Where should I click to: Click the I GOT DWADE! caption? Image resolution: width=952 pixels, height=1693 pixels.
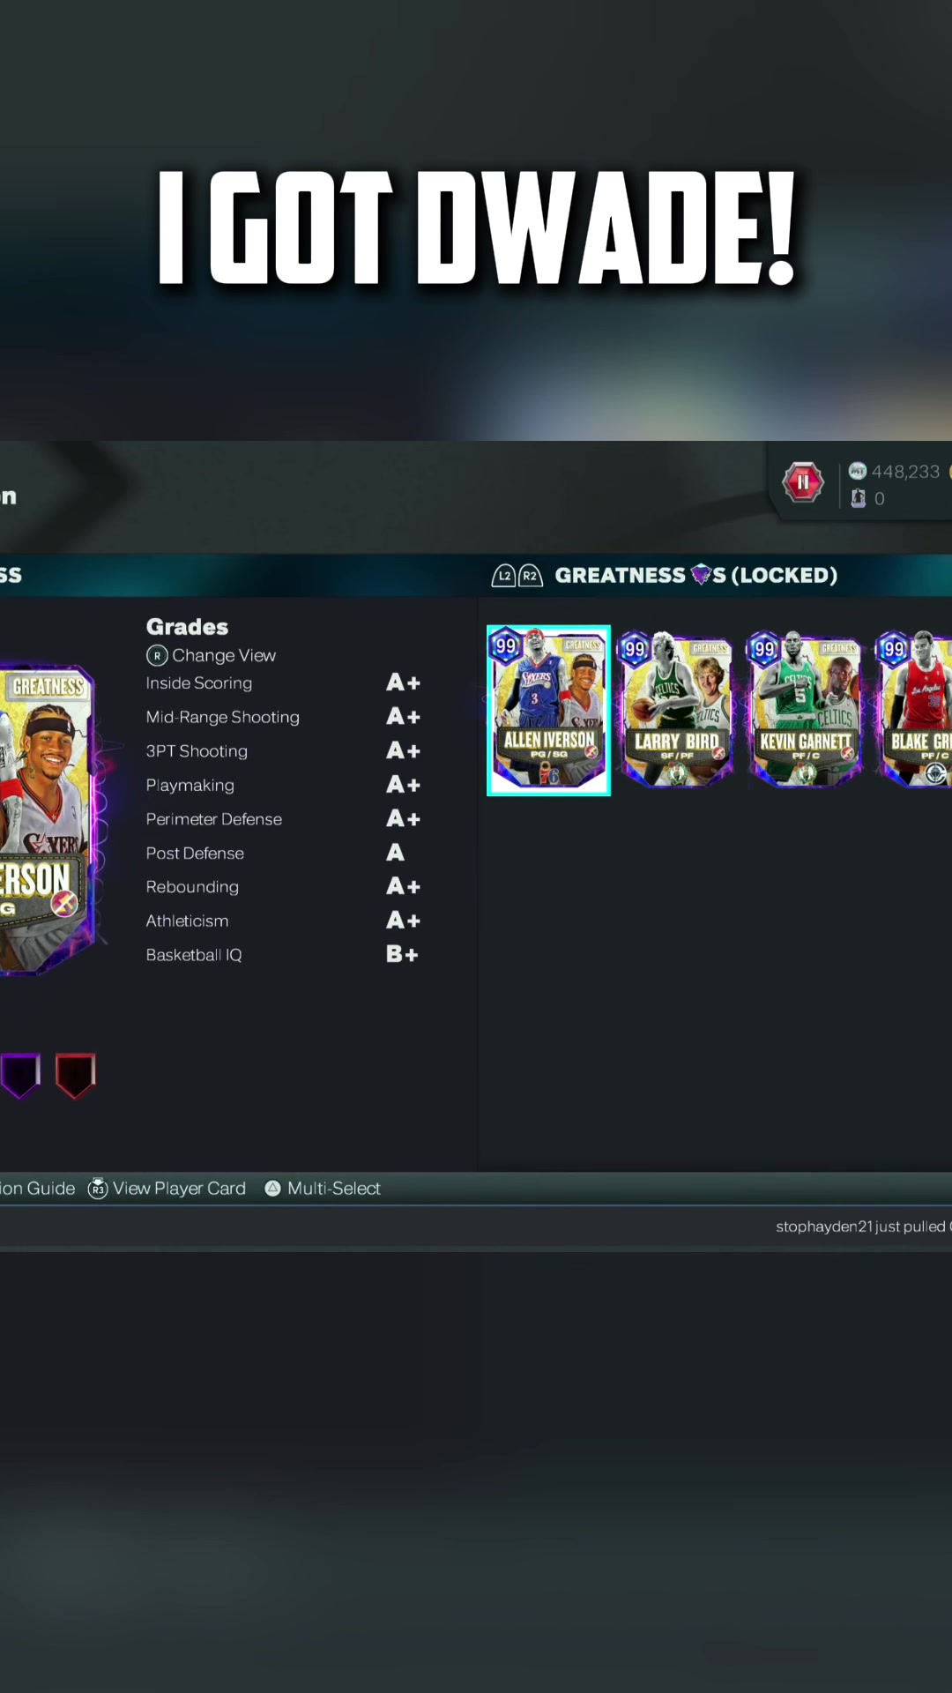pyautogui.click(x=477, y=227)
